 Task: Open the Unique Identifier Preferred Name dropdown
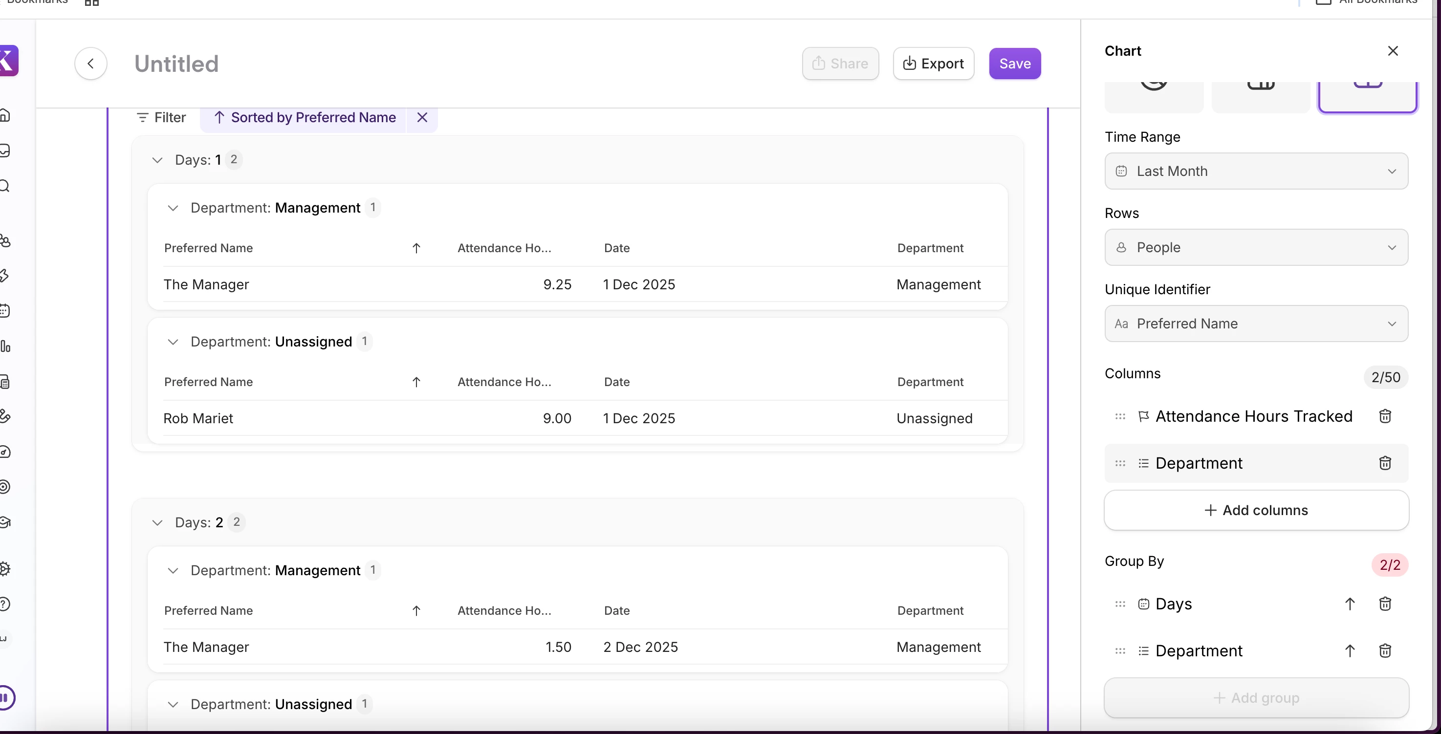tap(1256, 324)
